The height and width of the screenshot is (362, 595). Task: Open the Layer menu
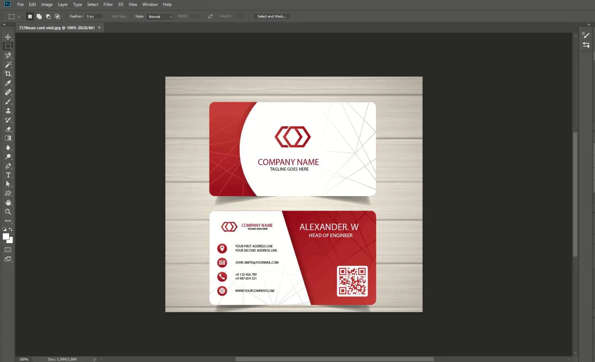coord(63,4)
